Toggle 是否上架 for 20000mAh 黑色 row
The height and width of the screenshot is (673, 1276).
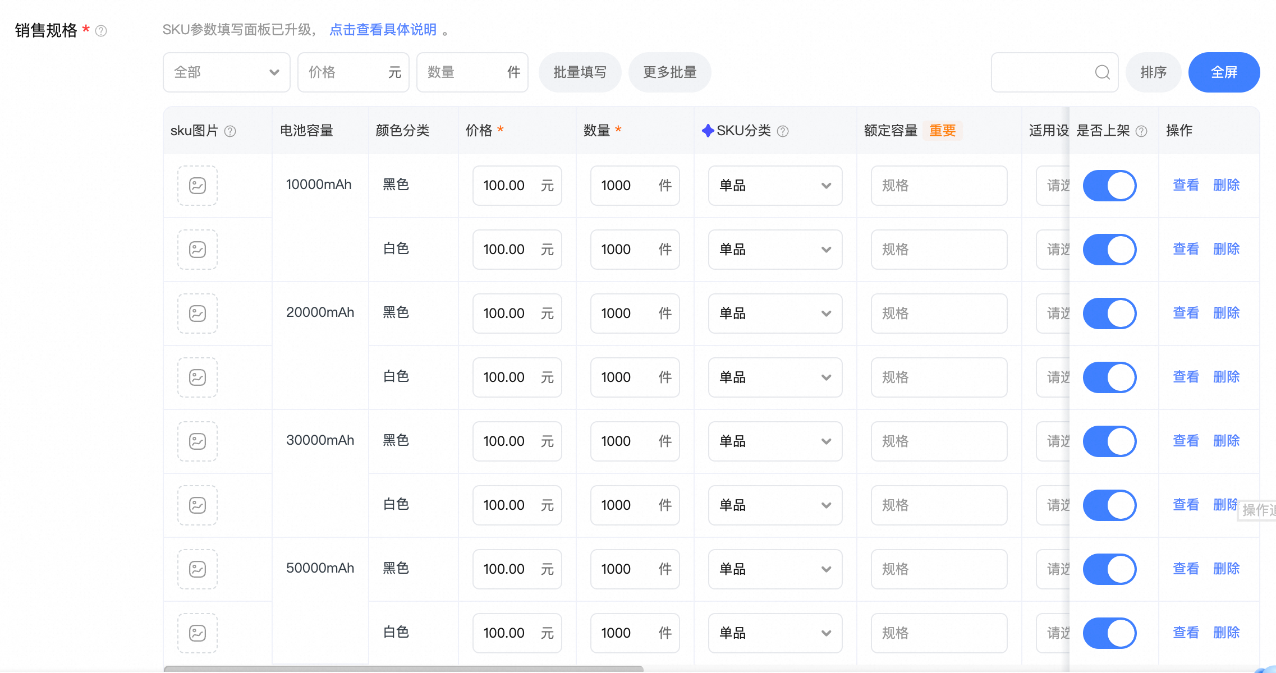coord(1109,314)
